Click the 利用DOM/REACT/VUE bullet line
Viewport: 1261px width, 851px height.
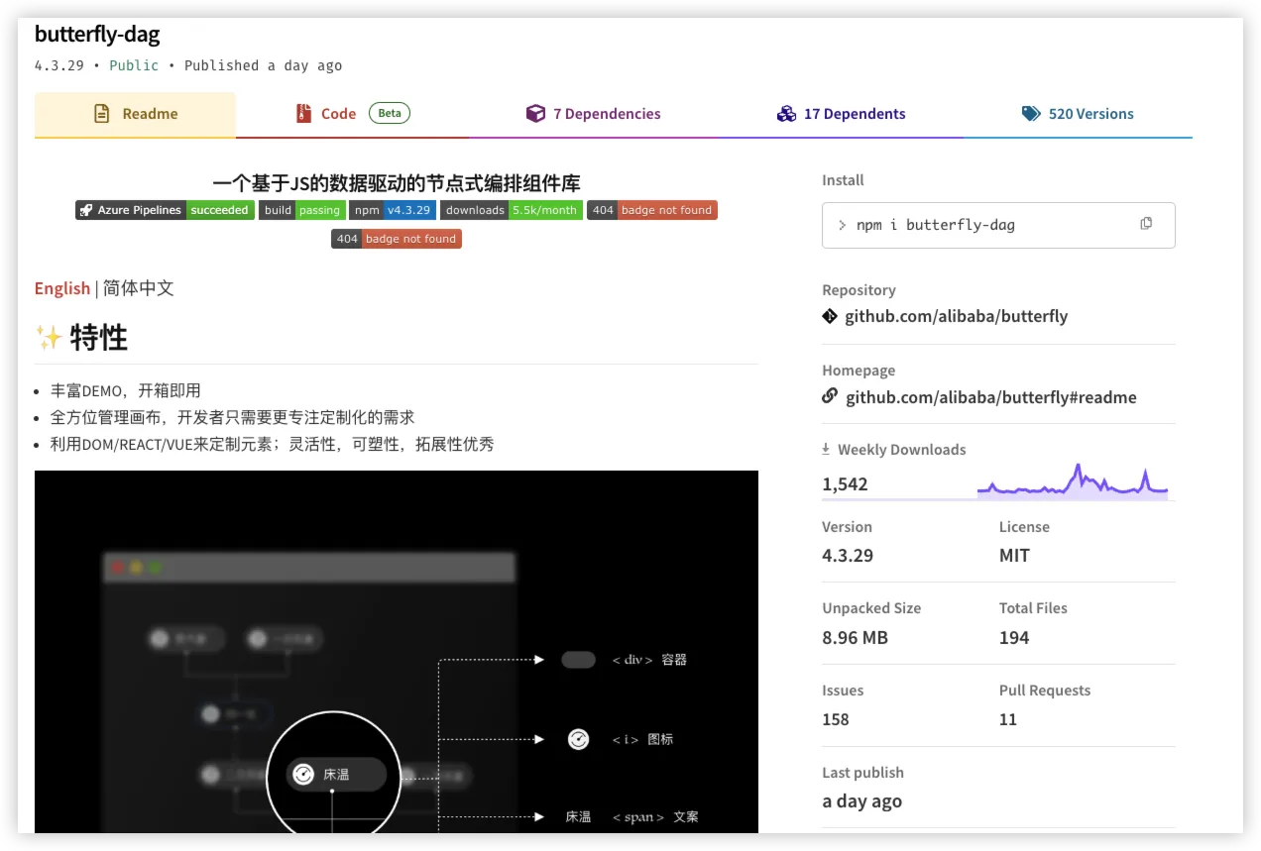tap(273, 444)
